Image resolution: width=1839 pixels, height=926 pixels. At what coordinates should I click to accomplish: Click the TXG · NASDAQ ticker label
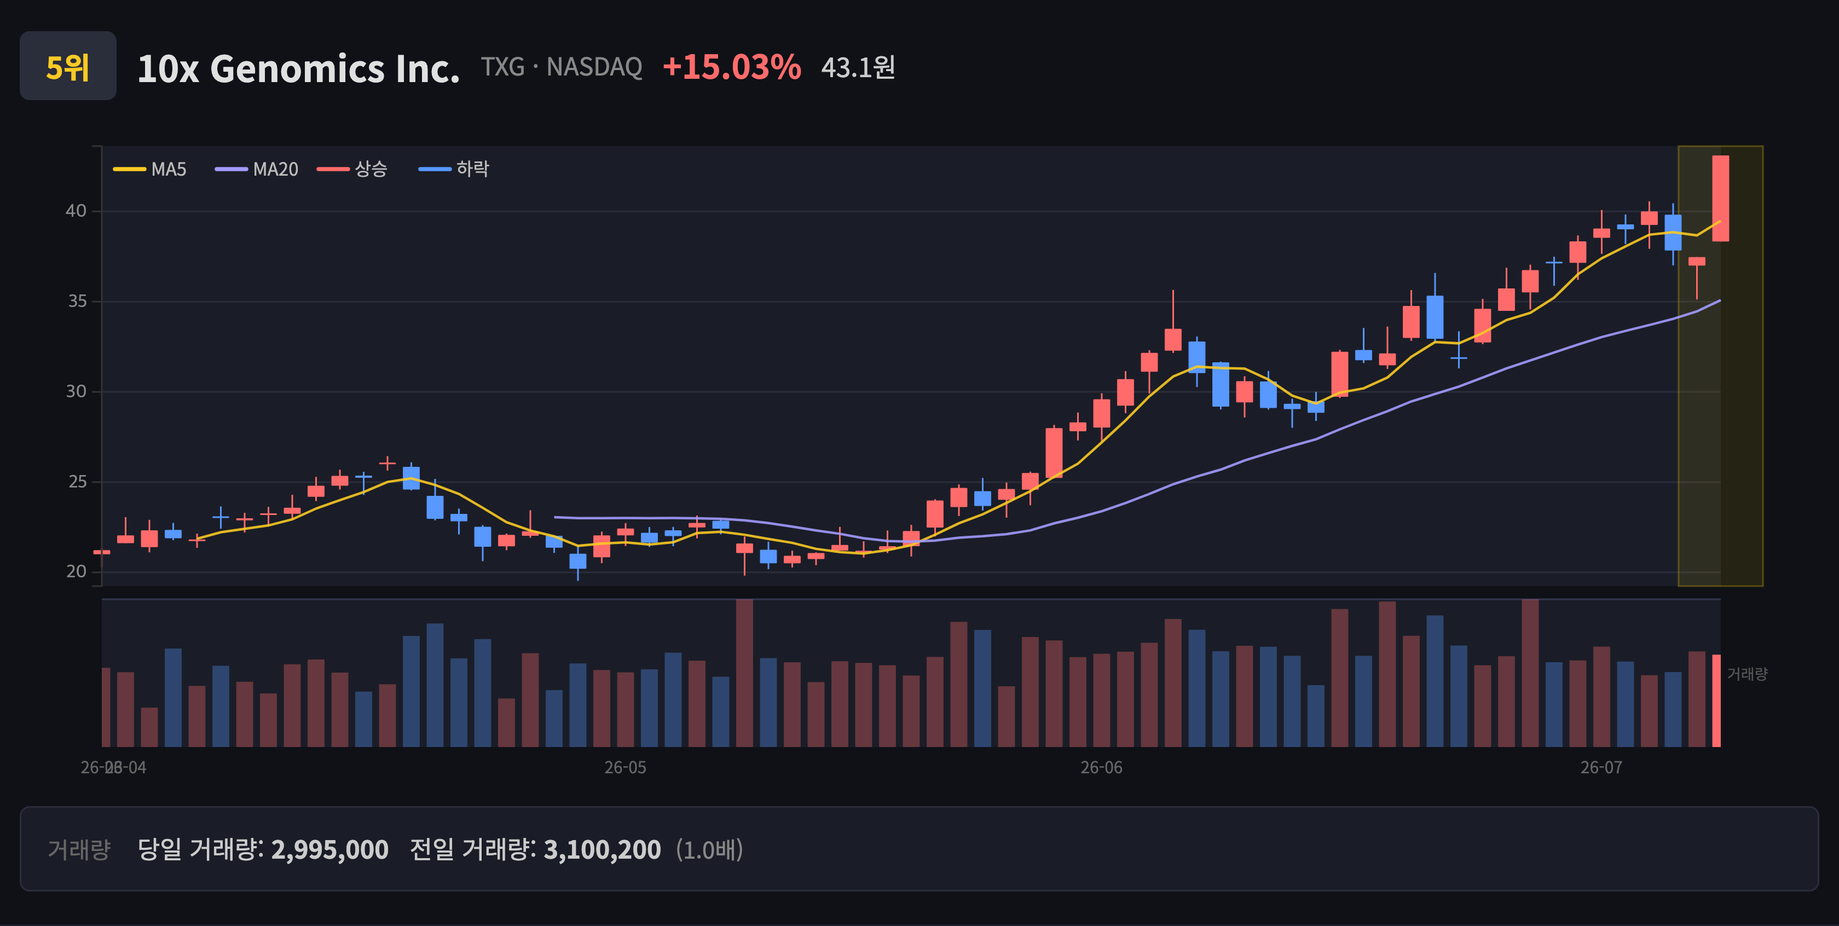coord(561,66)
